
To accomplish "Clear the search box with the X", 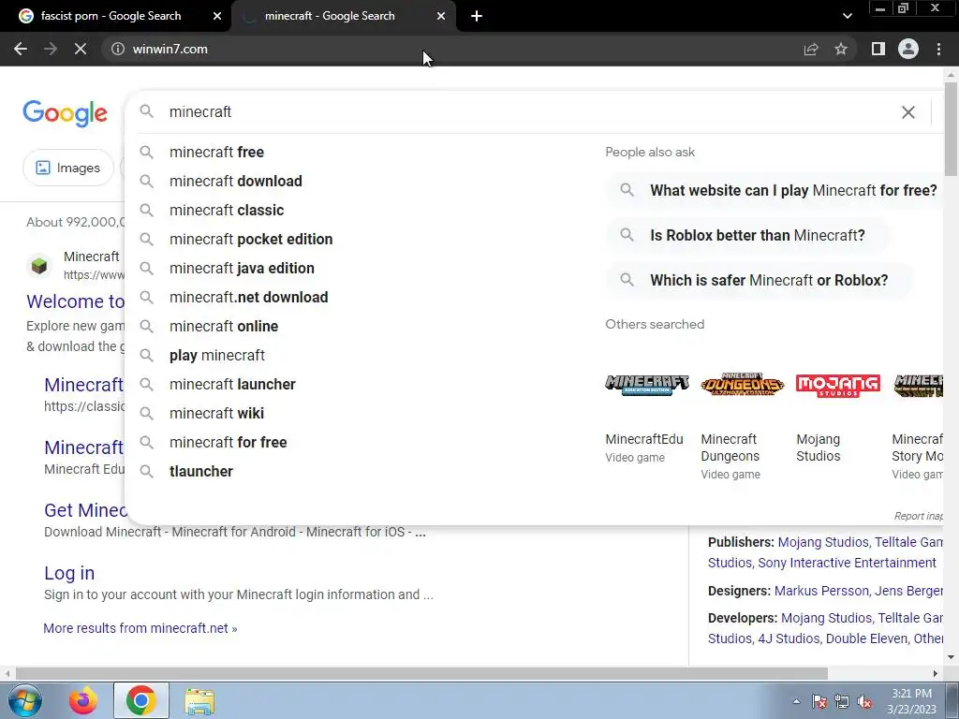I will point(908,112).
